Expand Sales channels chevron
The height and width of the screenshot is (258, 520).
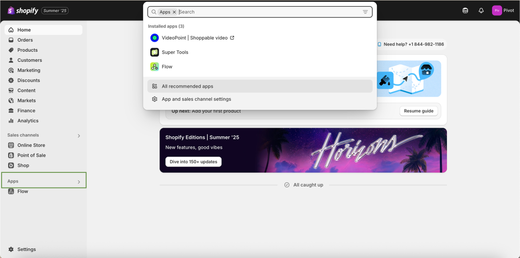click(x=79, y=135)
